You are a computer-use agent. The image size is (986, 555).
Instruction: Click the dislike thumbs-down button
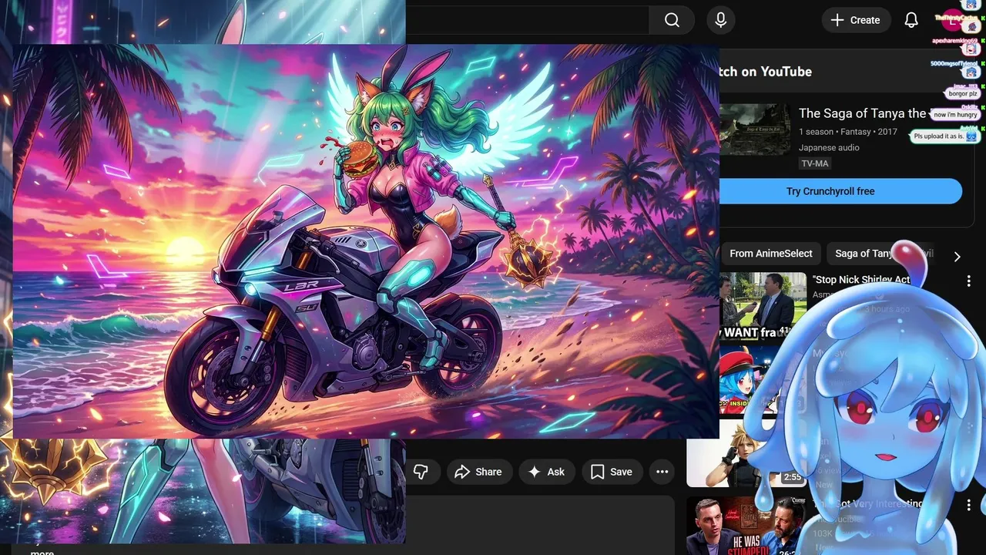421,472
